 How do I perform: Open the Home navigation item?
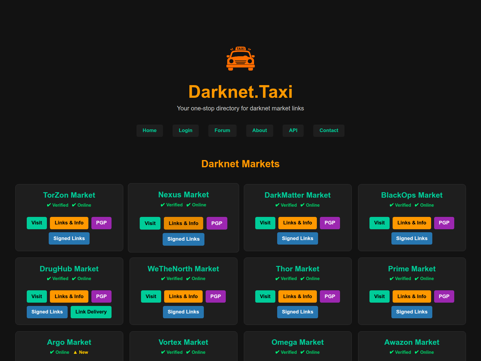tap(149, 131)
